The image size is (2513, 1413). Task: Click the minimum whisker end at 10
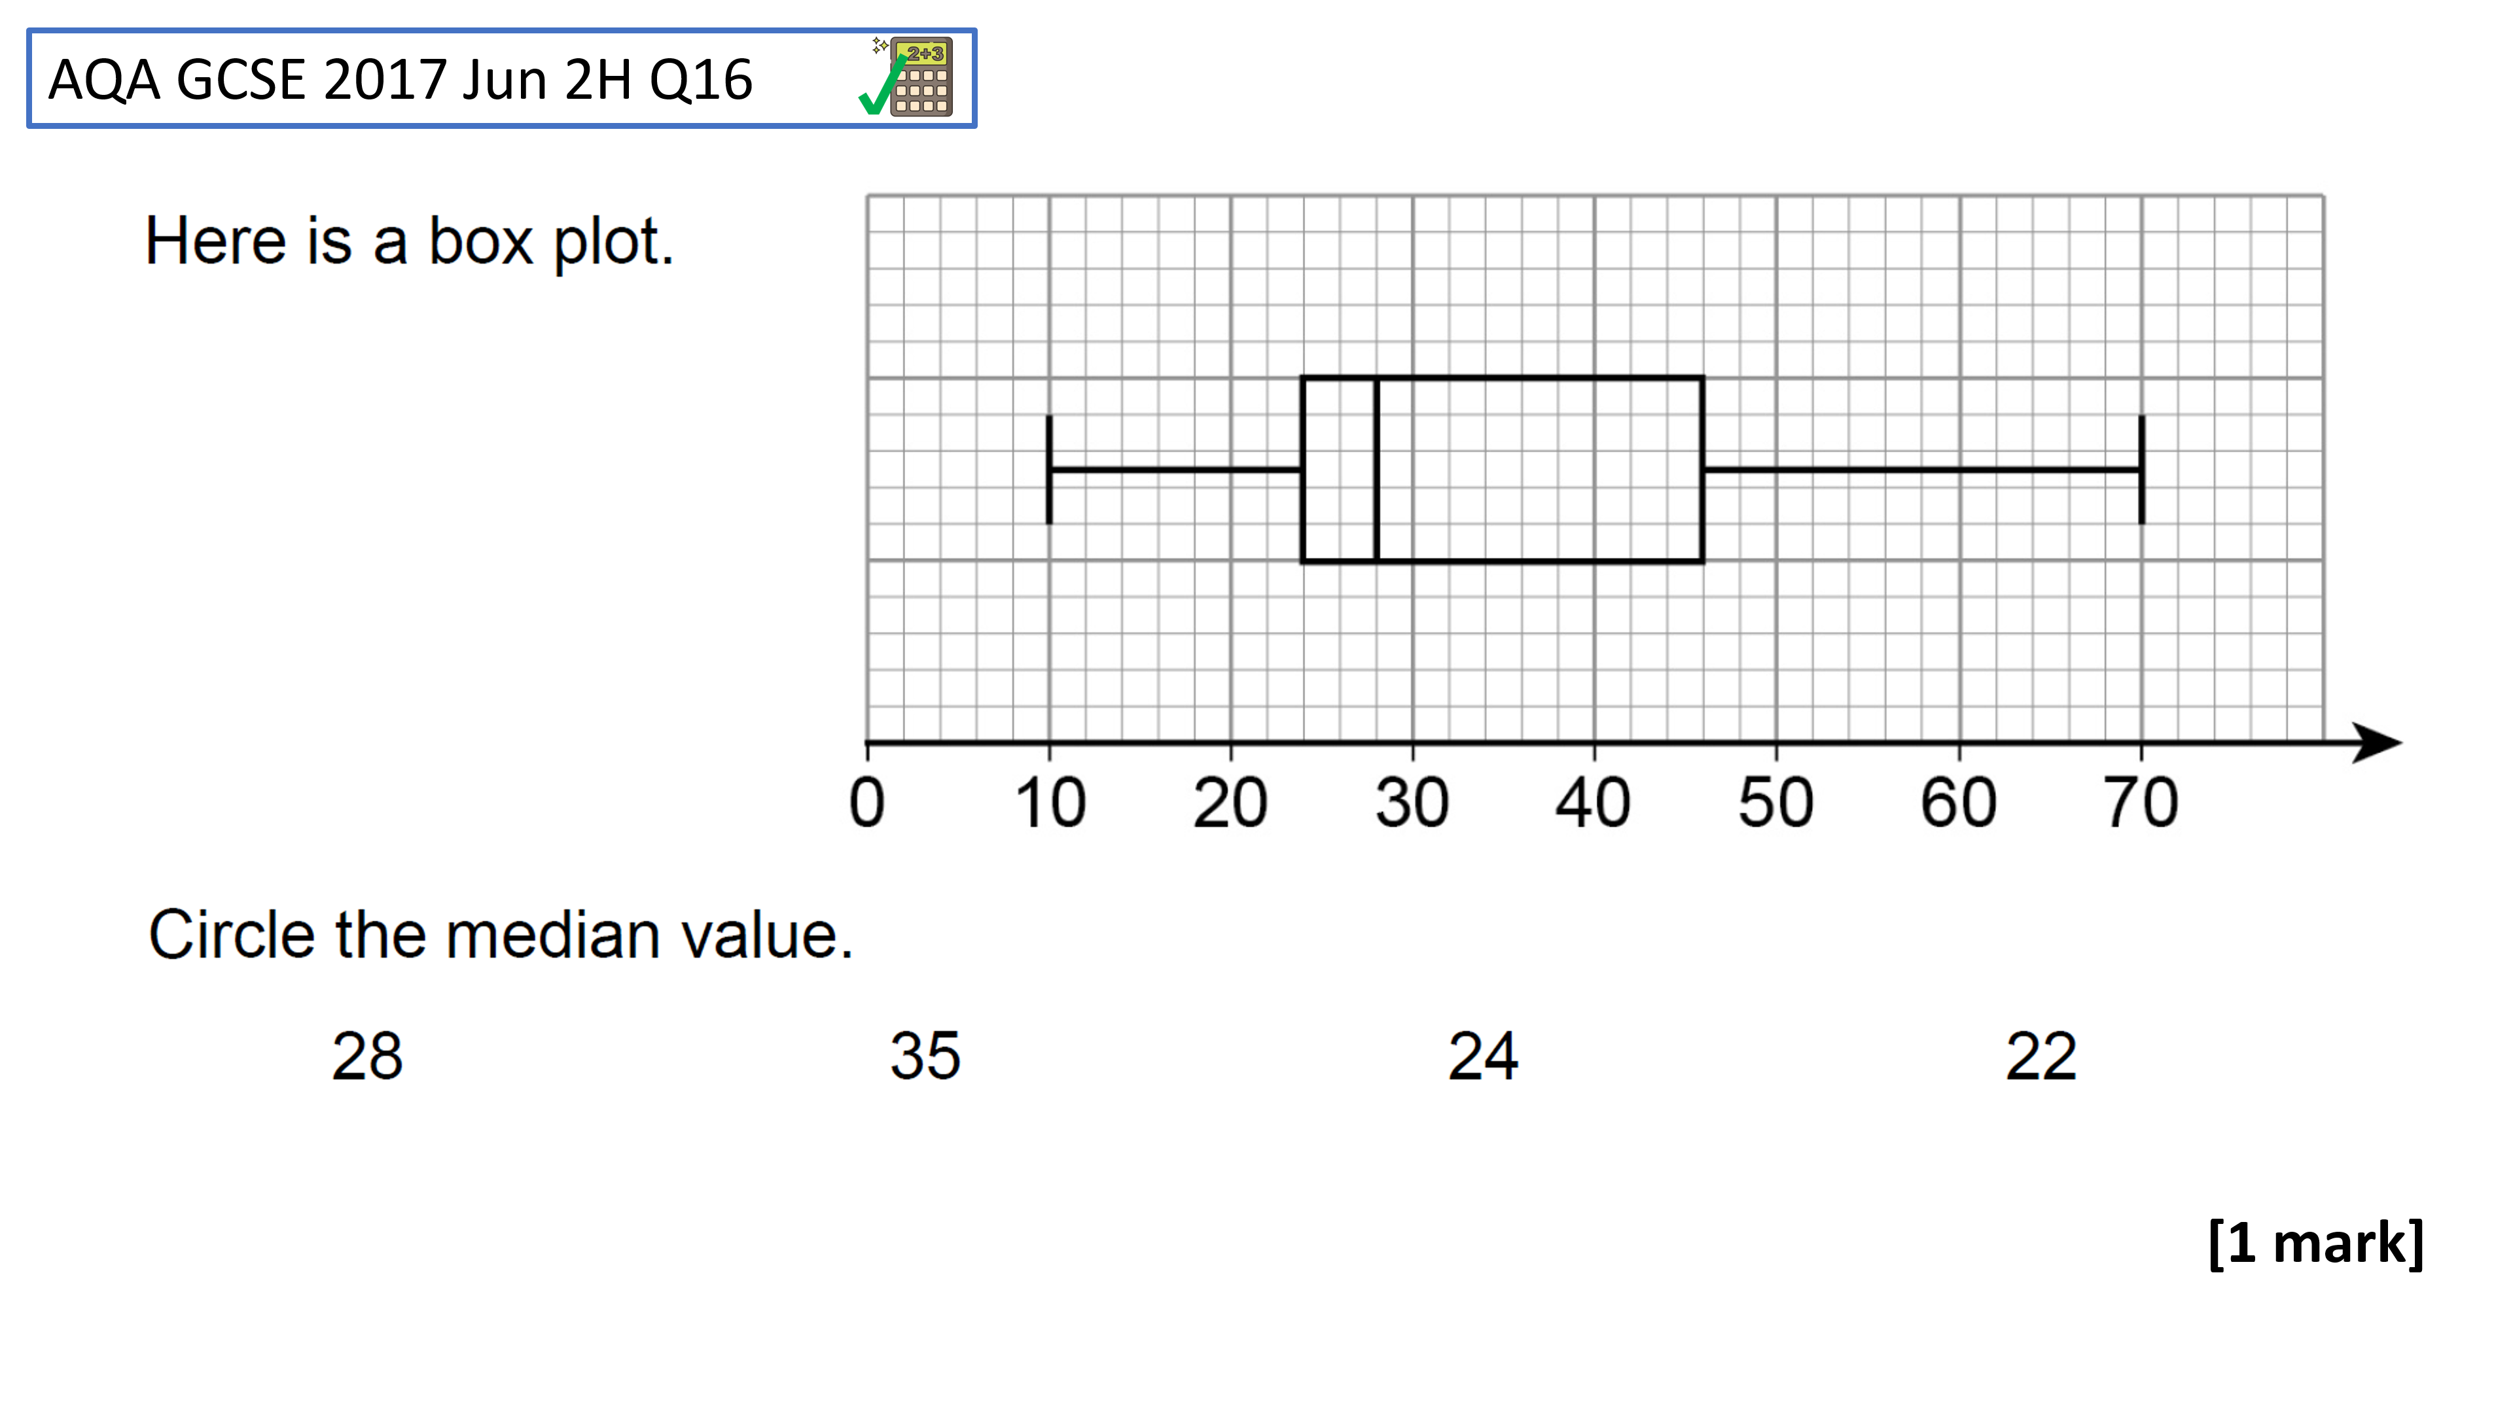click(x=1048, y=469)
